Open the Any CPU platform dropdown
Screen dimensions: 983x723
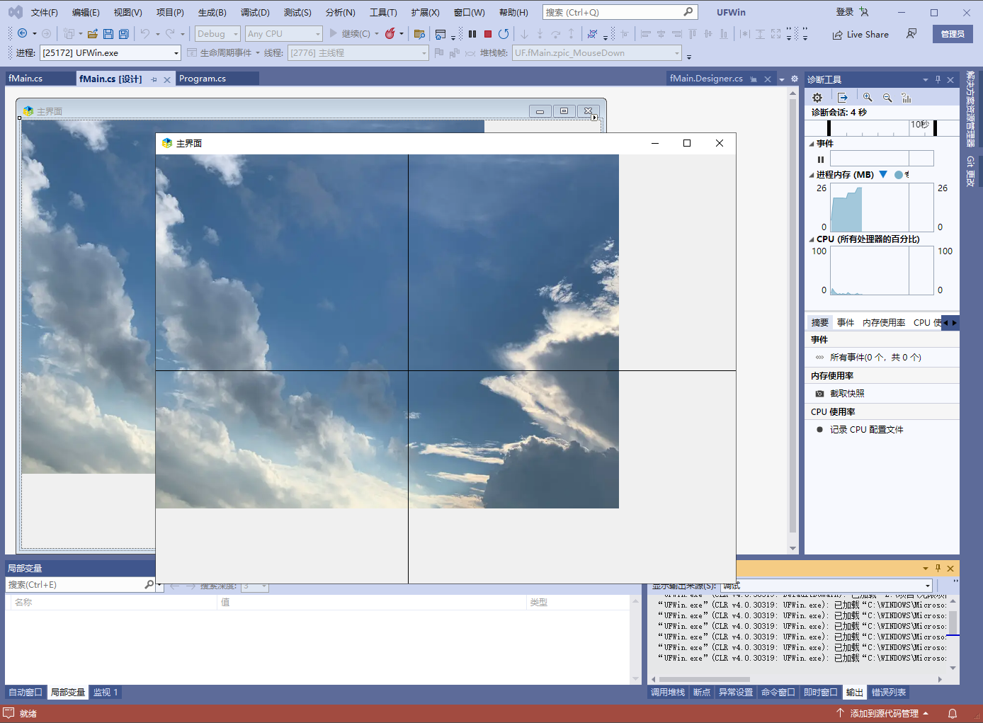pyautogui.click(x=284, y=33)
